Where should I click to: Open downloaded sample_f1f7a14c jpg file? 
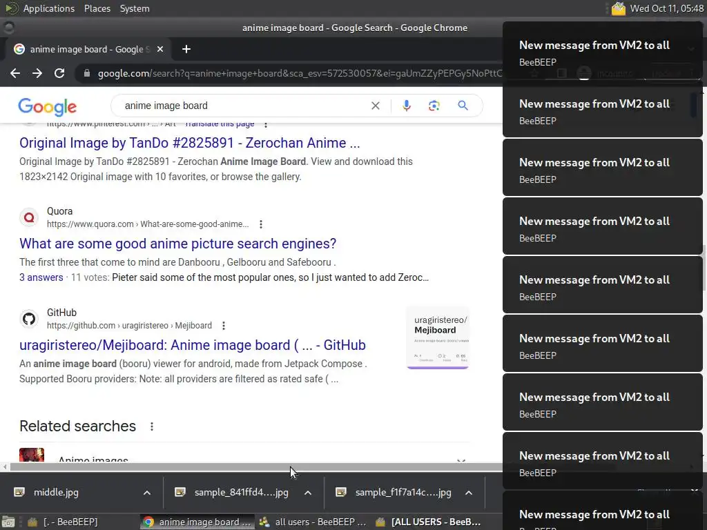tap(403, 493)
